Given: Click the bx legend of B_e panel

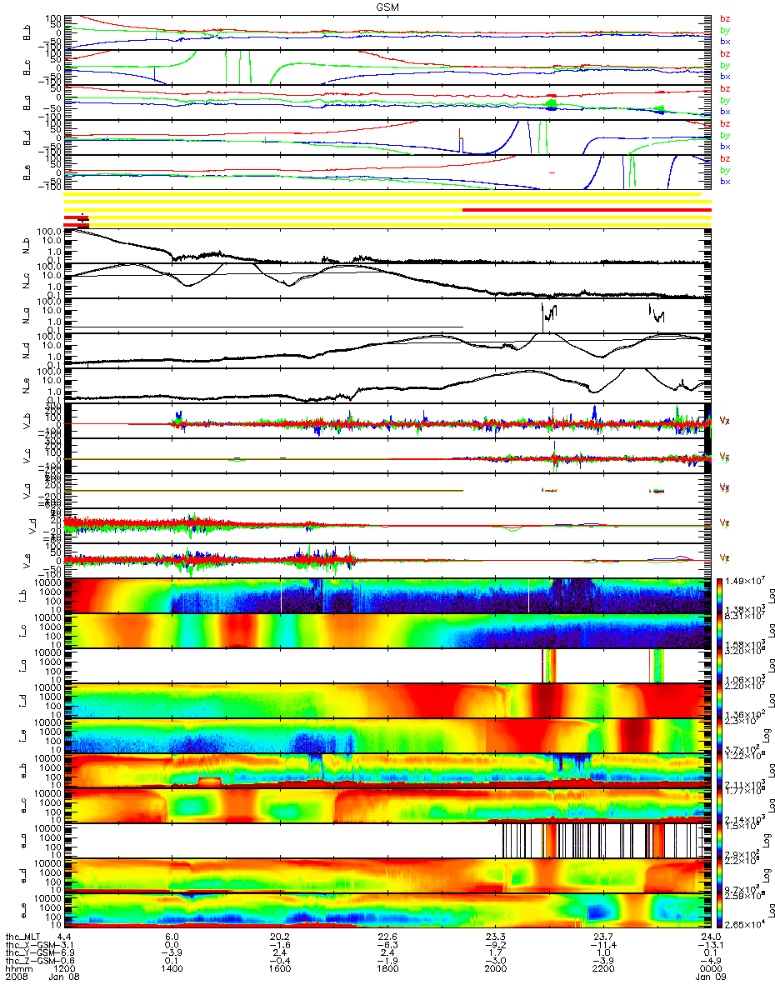Looking at the screenshot, I should [725, 181].
